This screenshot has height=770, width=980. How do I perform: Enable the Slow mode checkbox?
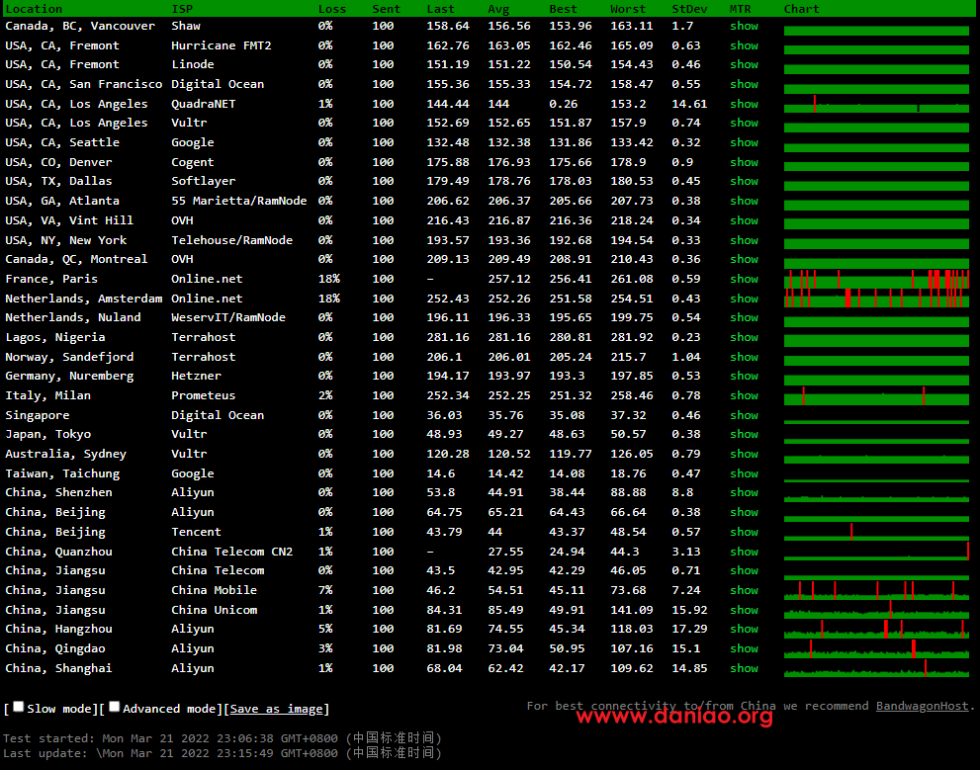point(19,707)
